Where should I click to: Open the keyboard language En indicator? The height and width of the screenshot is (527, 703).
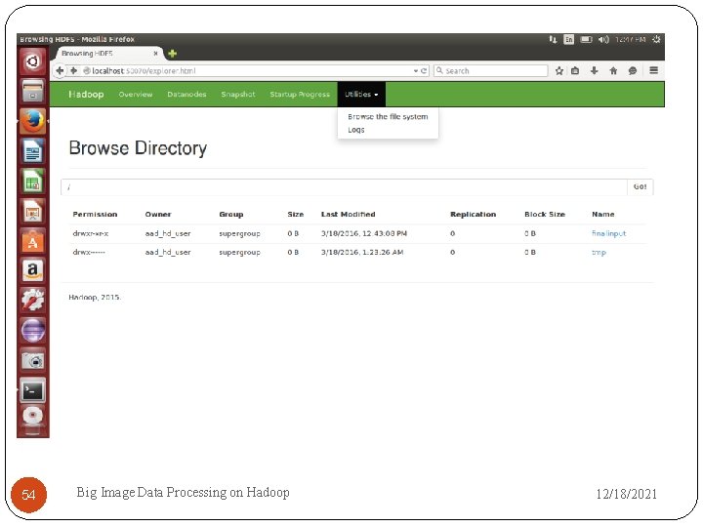pos(569,39)
